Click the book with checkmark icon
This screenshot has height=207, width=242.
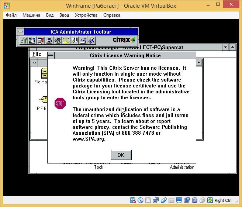(x=75, y=41)
